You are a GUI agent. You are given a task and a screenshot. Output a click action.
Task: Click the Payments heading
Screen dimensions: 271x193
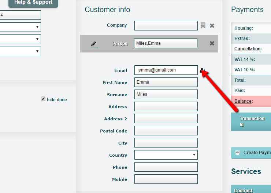[x=247, y=10]
